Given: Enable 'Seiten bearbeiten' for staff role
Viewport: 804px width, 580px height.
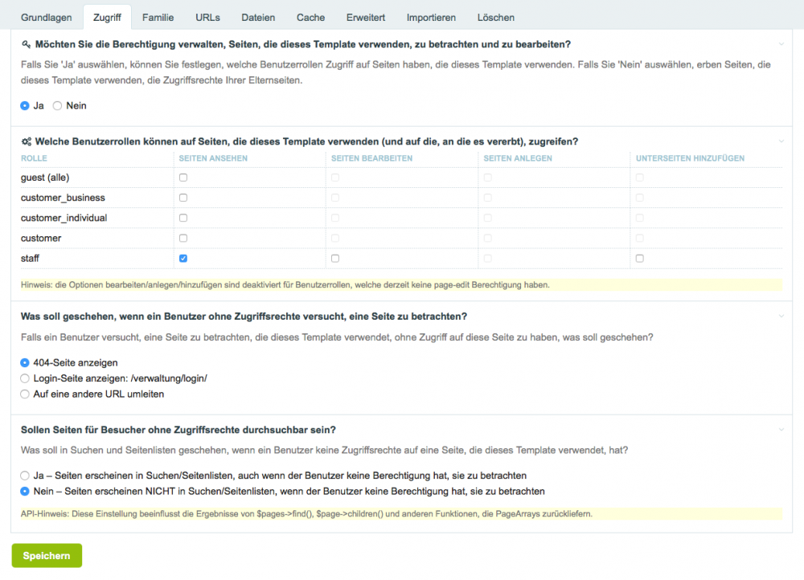Looking at the screenshot, I should (x=335, y=259).
